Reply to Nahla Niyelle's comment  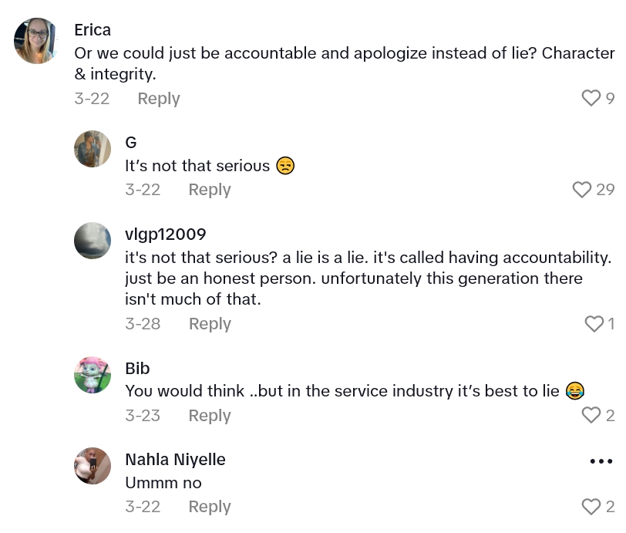pos(209,507)
